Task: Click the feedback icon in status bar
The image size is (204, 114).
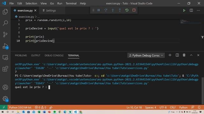Action: tap(193, 107)
